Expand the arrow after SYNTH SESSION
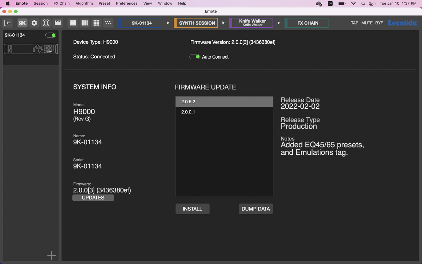This screenshot has height=264, width=422. pos(223,23)
